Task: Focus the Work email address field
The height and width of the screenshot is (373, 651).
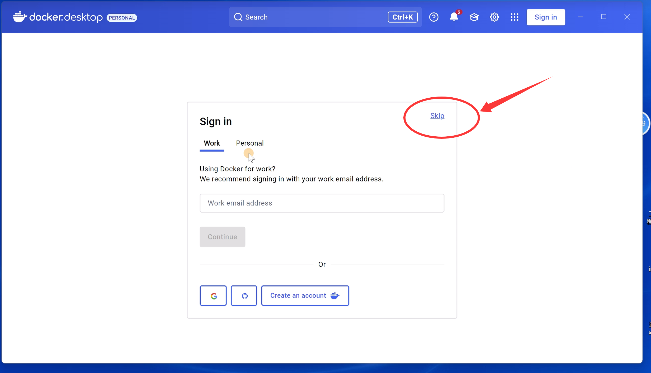Action: tap(322, 203)
